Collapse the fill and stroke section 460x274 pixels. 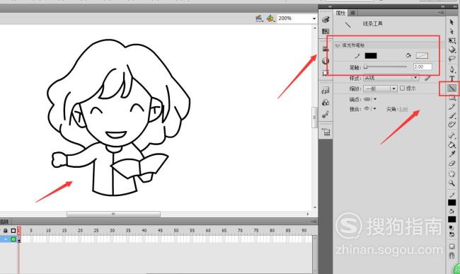pos(338,45)
